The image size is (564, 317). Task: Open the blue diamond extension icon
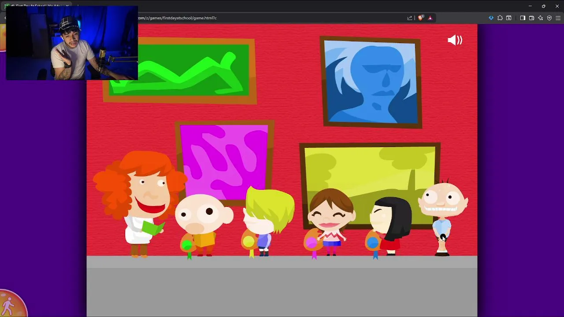pos(491,18)
